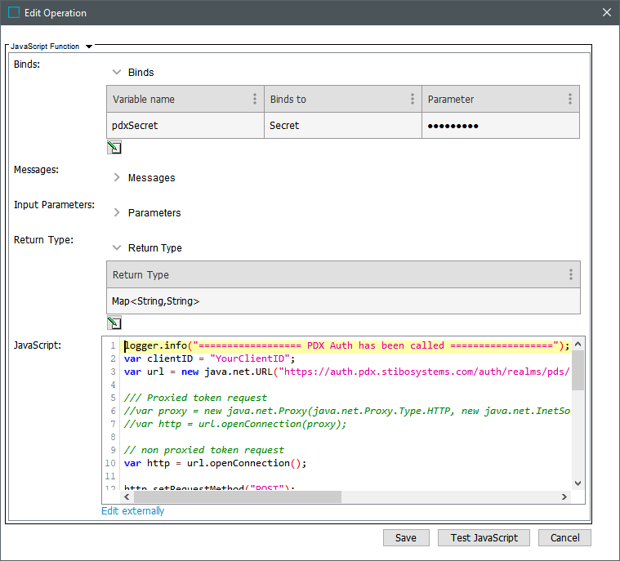
Task: Open the JavaScript Function type dropdown
Action: [x=88, y=47]
